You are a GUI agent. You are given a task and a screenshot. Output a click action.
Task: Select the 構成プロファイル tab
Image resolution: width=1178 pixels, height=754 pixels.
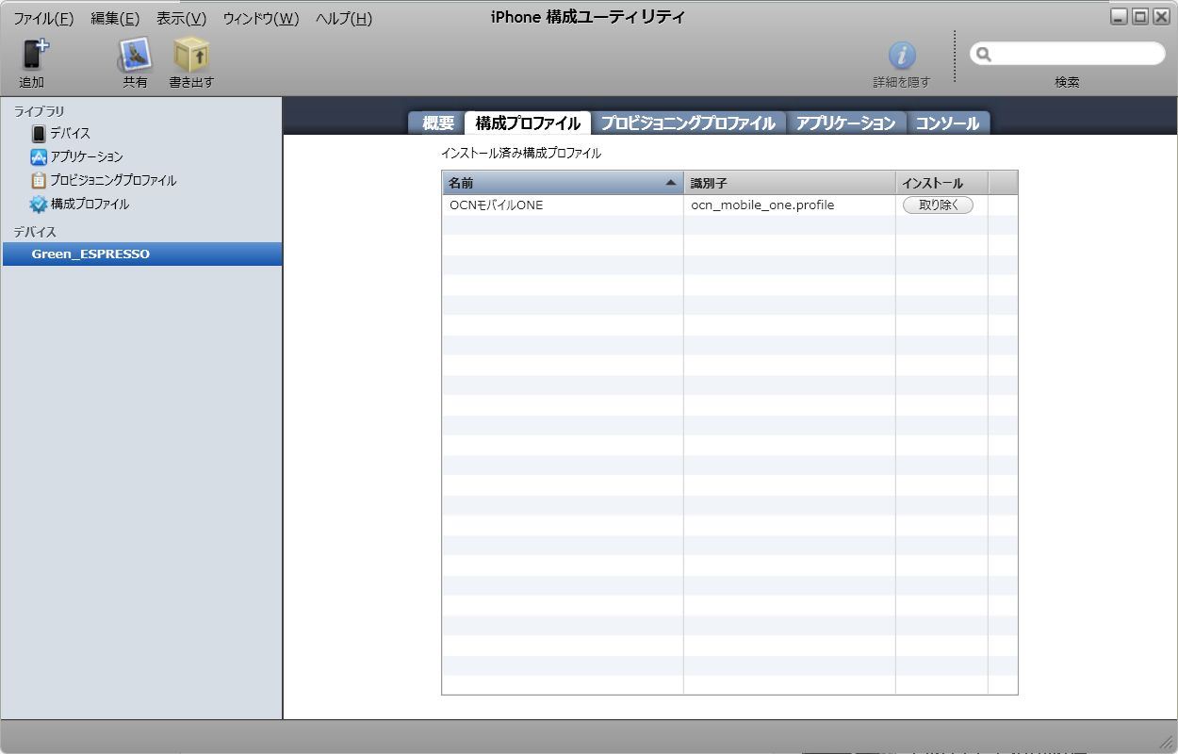point(528,123)
